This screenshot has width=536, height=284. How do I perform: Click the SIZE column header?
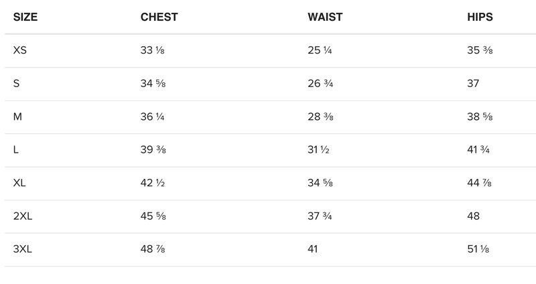[x=25, y=17]
